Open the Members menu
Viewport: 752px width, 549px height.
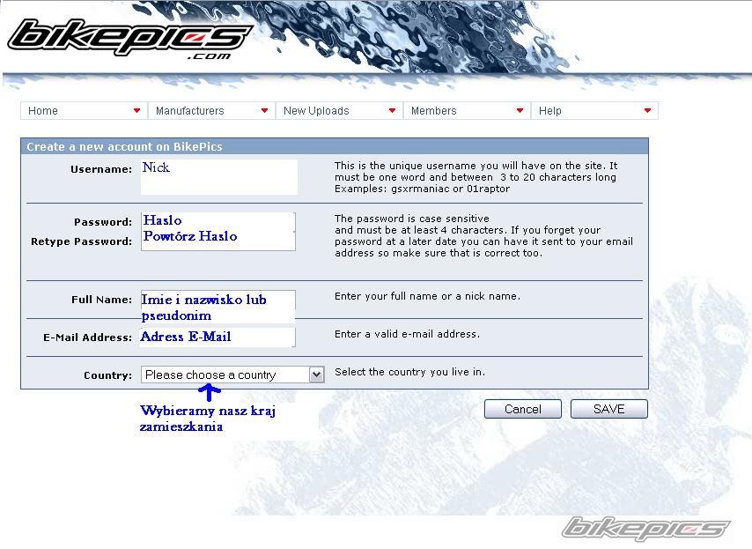point(467,111)
